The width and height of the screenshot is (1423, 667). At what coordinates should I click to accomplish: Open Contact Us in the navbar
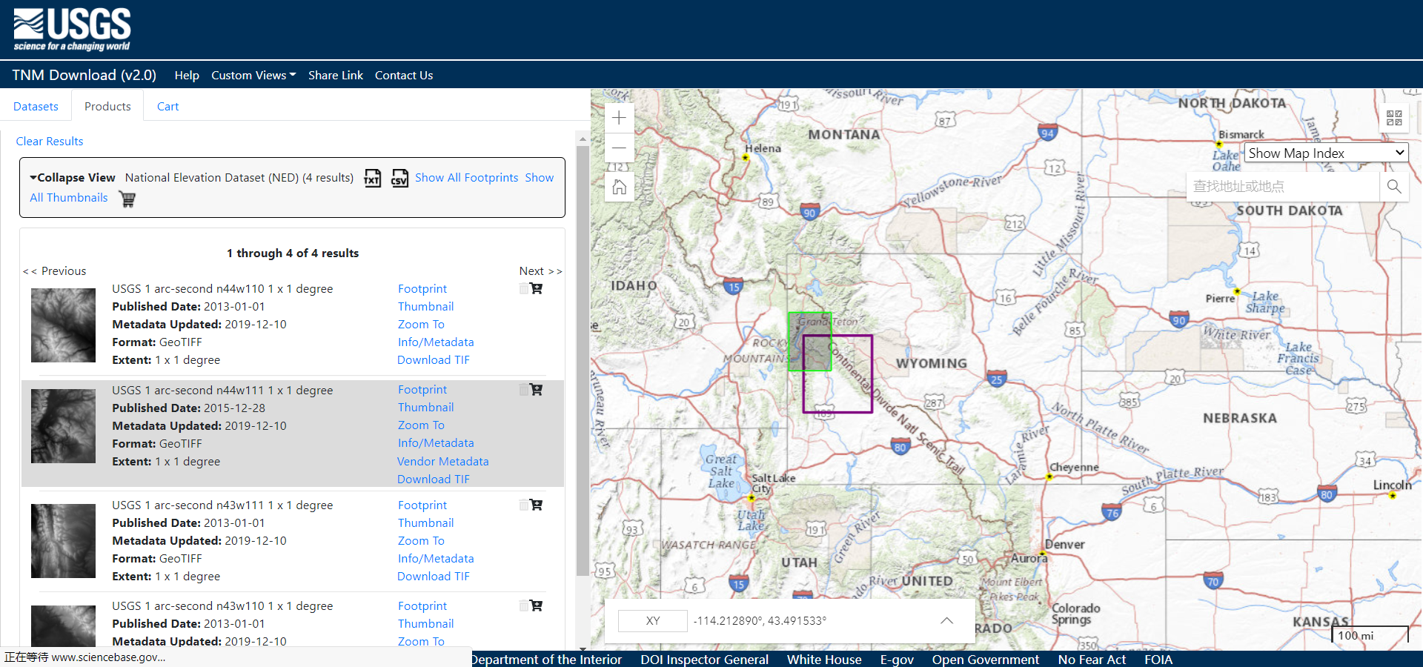coord(404,75)
